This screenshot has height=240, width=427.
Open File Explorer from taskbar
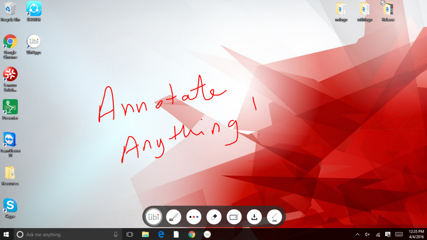pyautogui.click(x=145, y=234)
